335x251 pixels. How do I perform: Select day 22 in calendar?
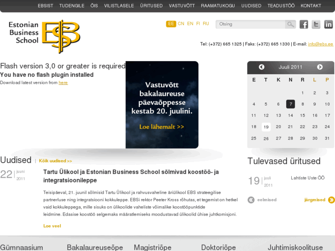[x=303, y=127]
